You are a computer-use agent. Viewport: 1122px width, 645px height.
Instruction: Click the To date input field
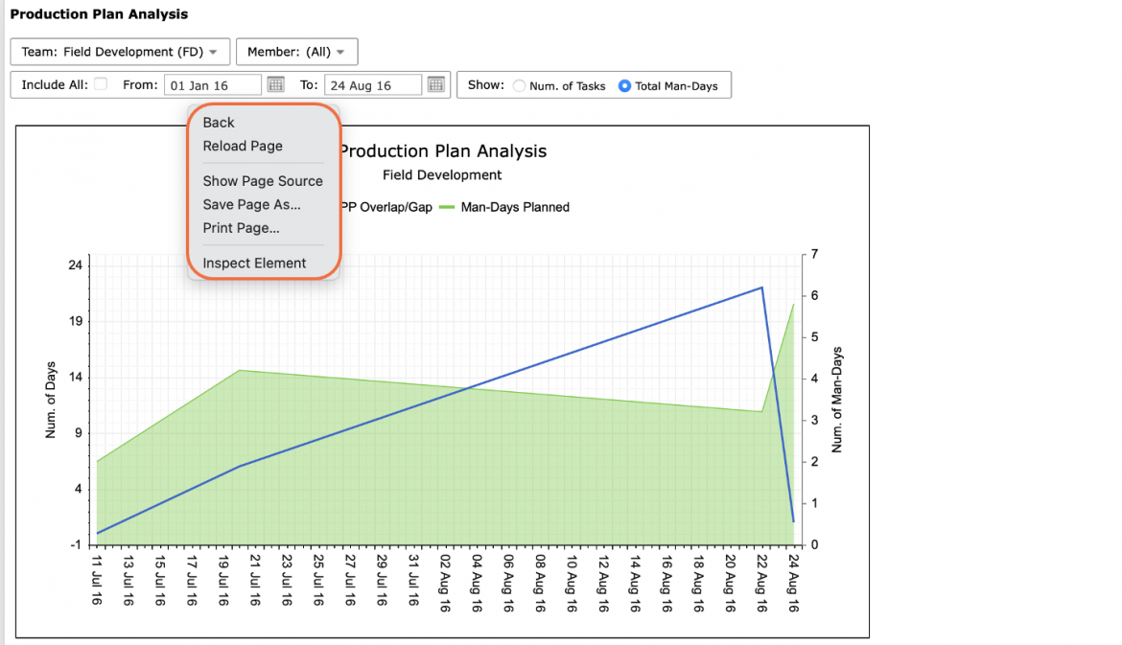coord(373,85)
